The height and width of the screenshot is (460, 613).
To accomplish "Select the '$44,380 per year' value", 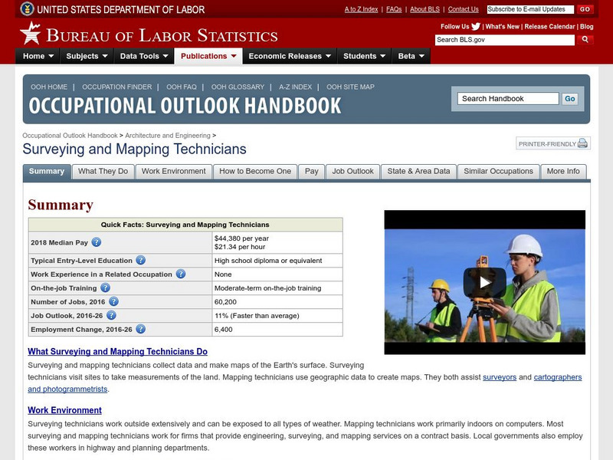I will pos(241,238).
